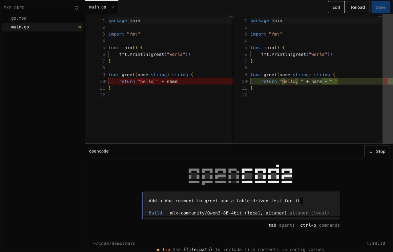Close the main.go tab
393x252 pixels.
112,7
